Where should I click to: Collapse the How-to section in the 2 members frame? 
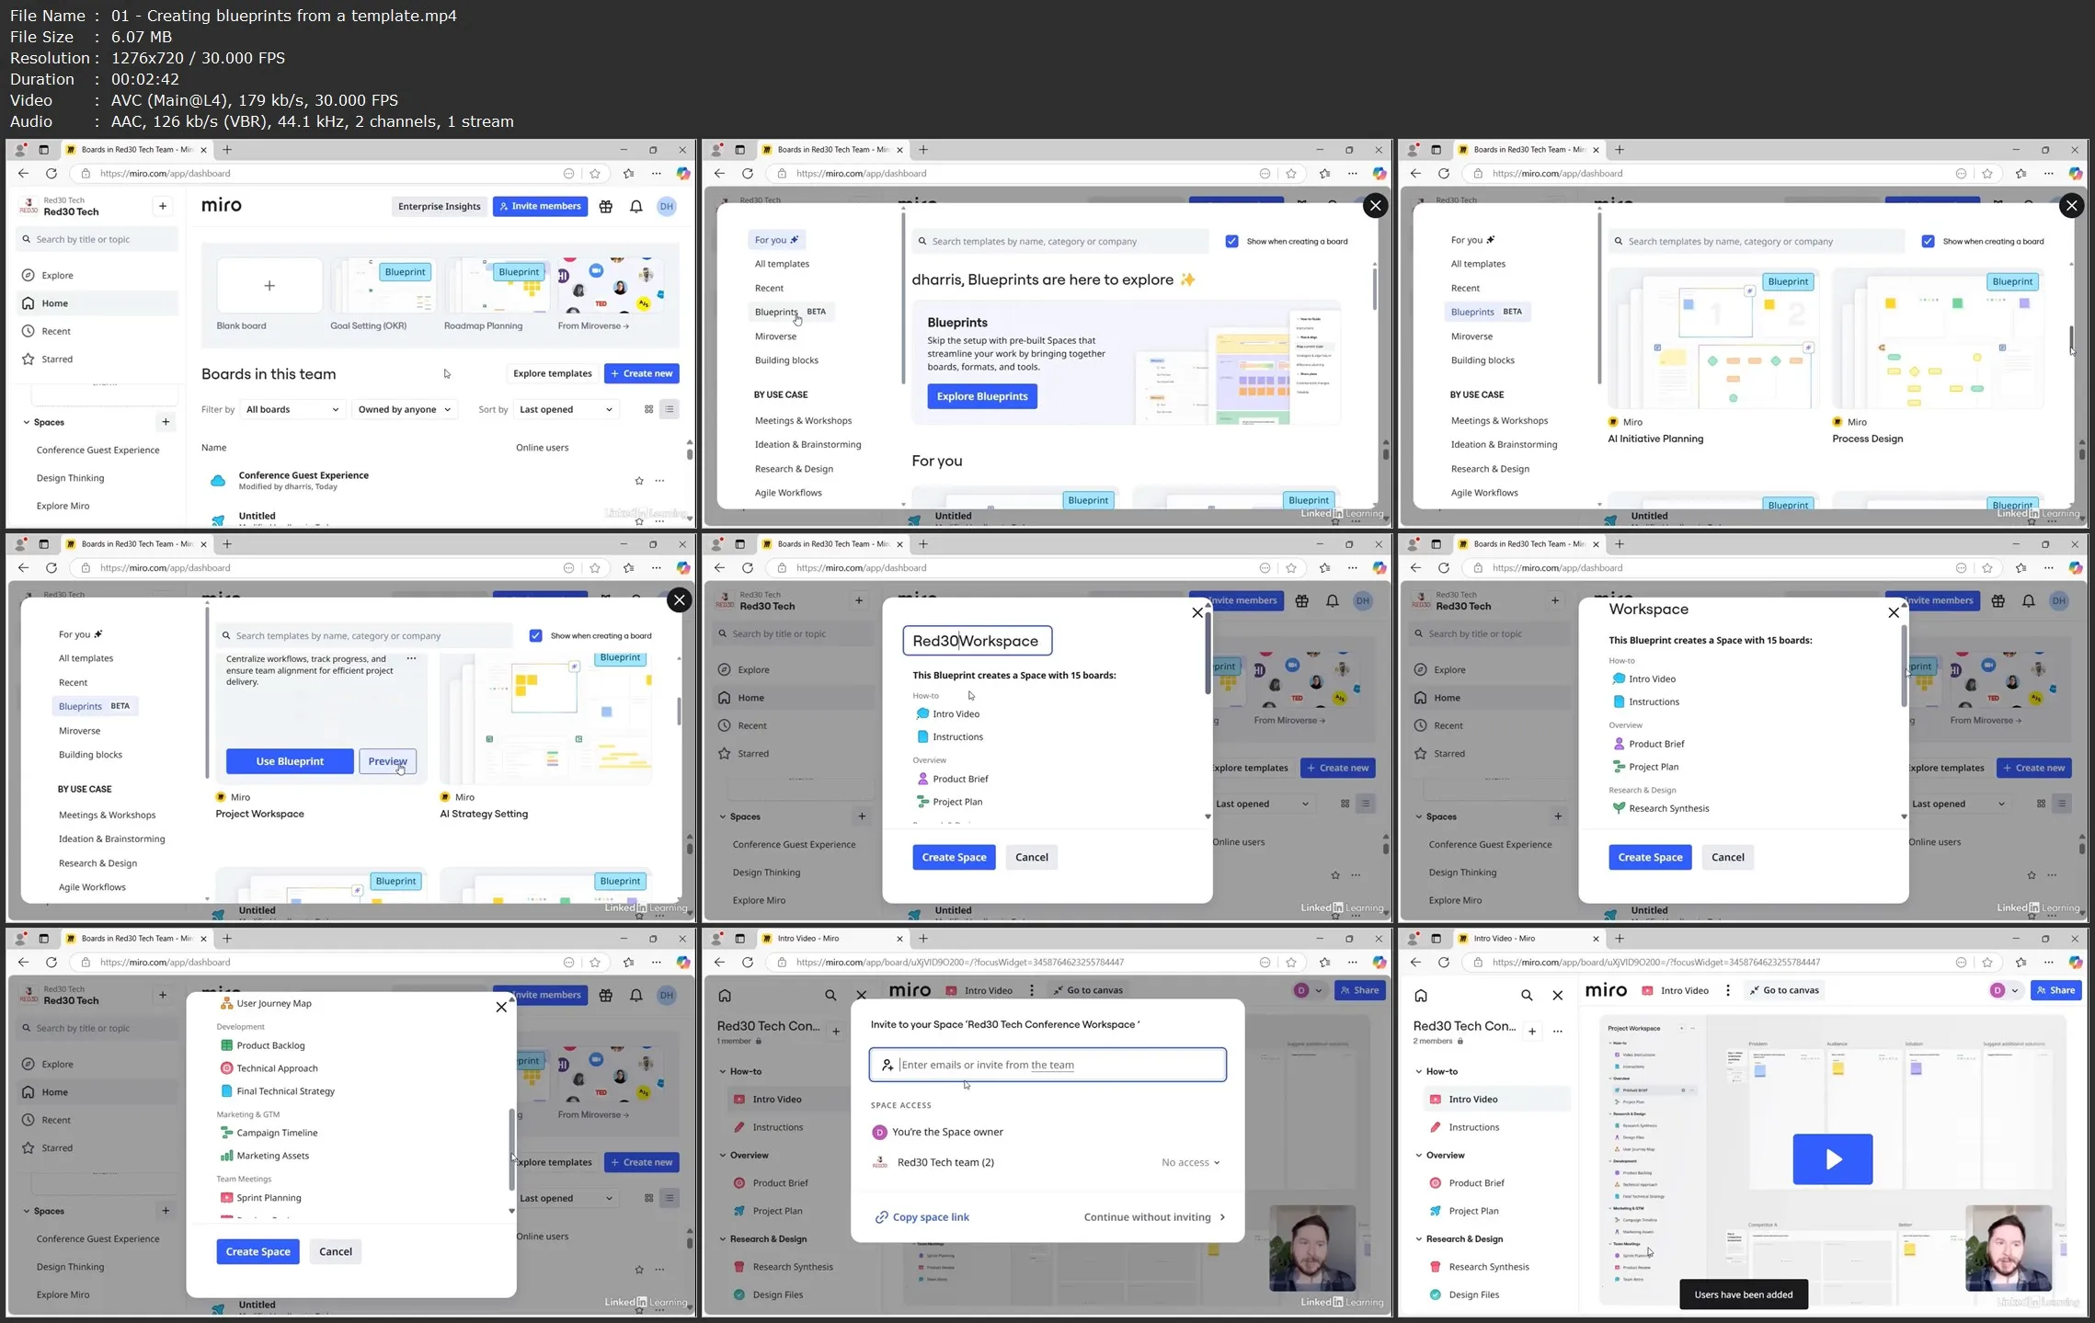pyautogui.click(x=1418, y=1072)
